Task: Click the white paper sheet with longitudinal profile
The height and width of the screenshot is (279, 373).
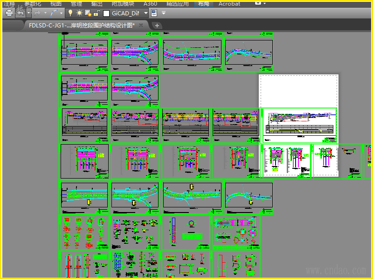Action: click(x=299, y=126)
